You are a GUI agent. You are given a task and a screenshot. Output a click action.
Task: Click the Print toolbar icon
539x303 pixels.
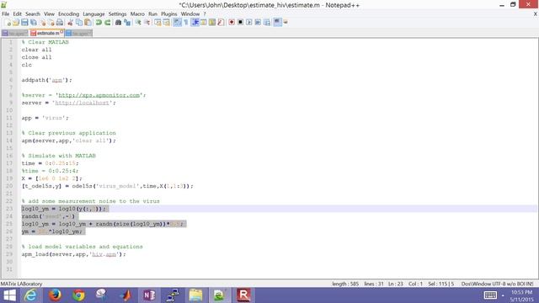pyautogui.click(x=60, y=23)
